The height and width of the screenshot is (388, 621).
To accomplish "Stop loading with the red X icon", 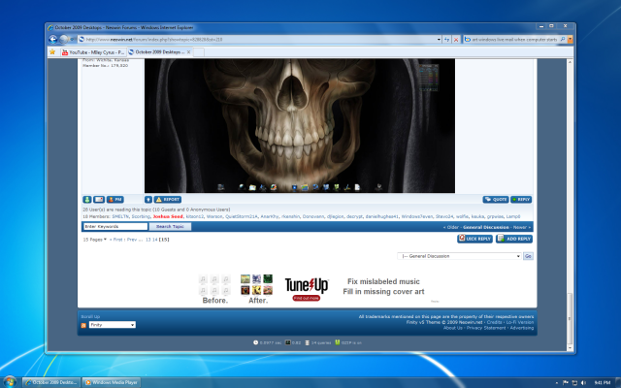I will (x=456, y=40).
